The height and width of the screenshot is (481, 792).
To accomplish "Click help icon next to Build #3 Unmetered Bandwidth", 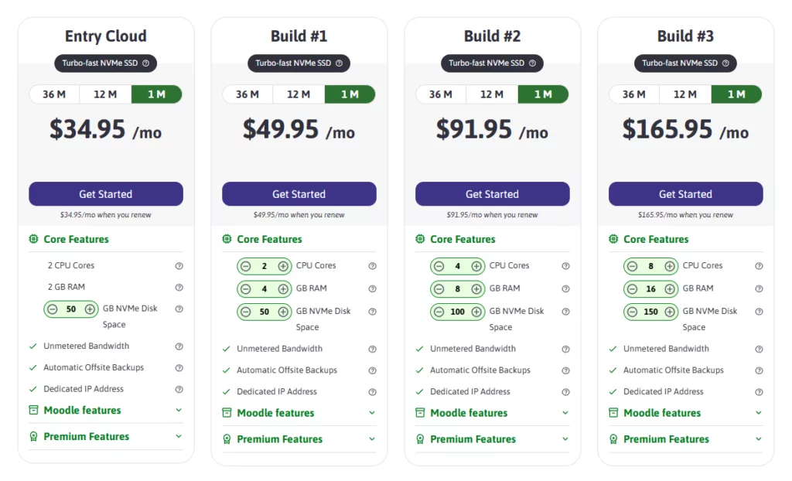I will tap(759, 349).
